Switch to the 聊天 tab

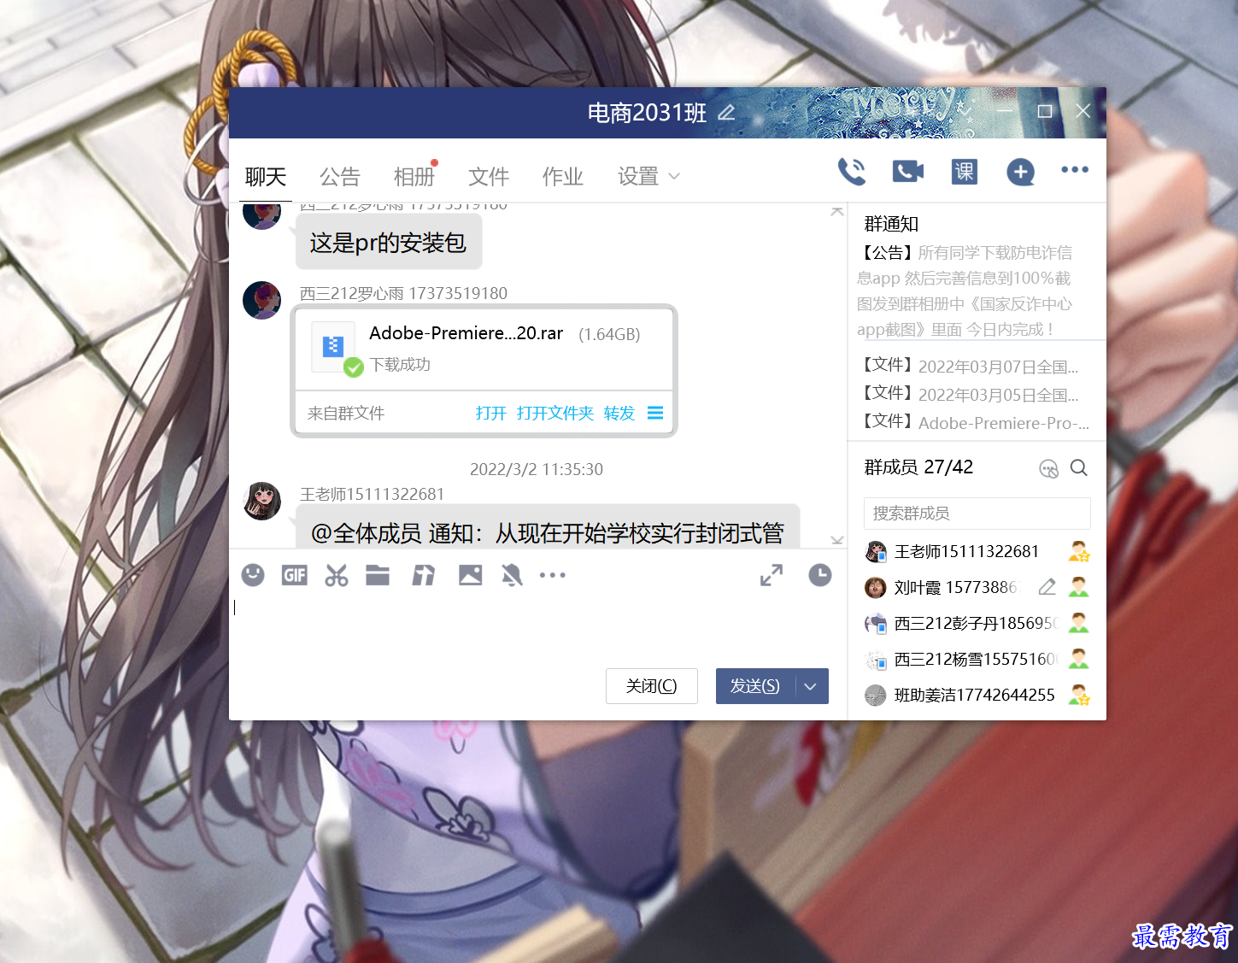coord(266,176)
